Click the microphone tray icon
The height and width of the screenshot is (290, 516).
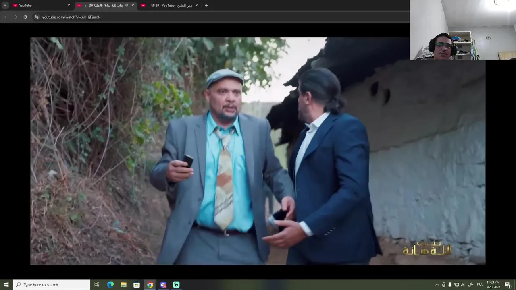click(450, 285)
